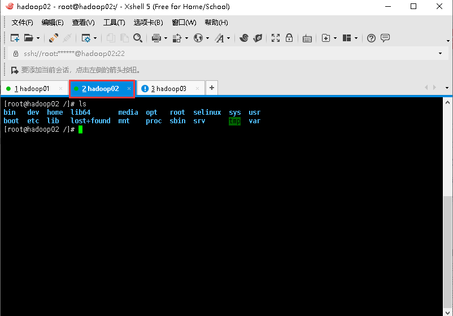Open the 选项卡(B) menu
Screen dimensions: 453x316
[148, 23]
